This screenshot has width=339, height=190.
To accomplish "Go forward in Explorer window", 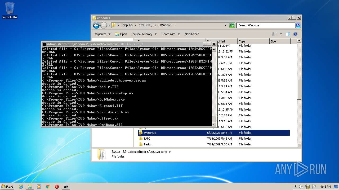I will [104, 25].
